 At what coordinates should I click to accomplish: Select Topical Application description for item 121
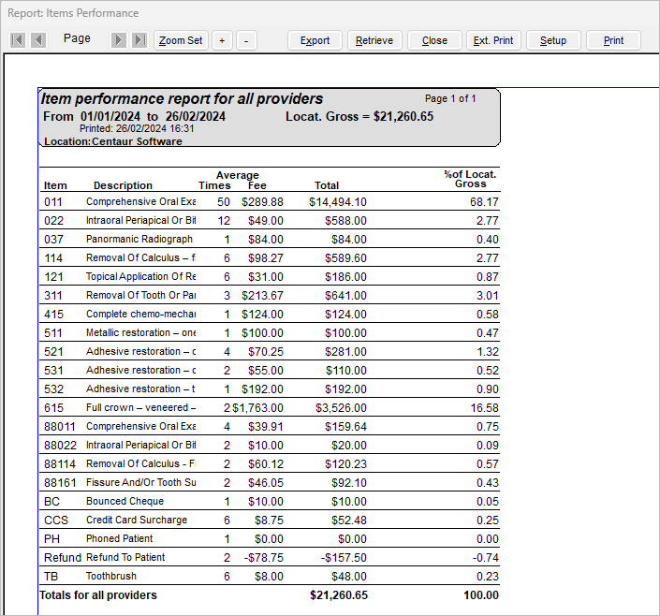[x=140, y=276]
